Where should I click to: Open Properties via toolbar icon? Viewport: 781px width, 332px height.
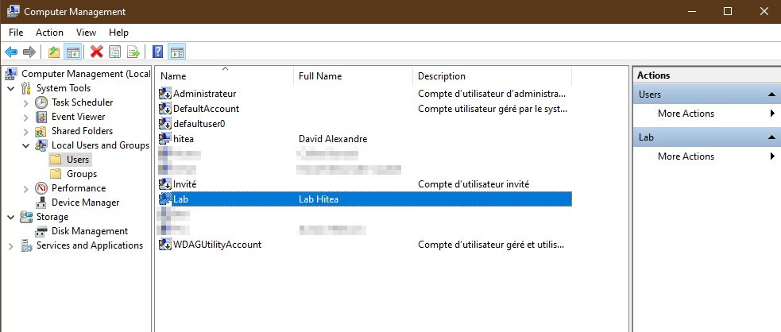tap(115, 52)
